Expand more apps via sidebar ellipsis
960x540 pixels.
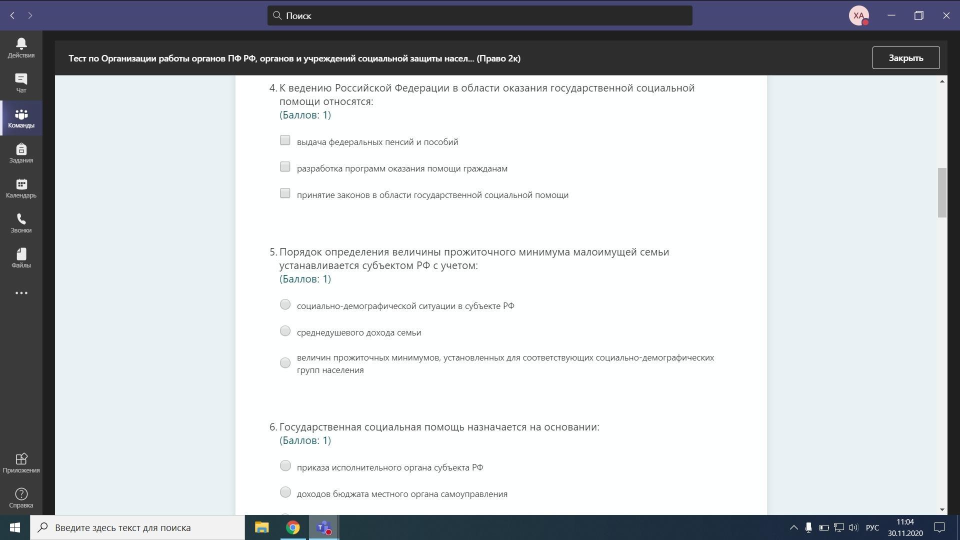pos(21,293)
